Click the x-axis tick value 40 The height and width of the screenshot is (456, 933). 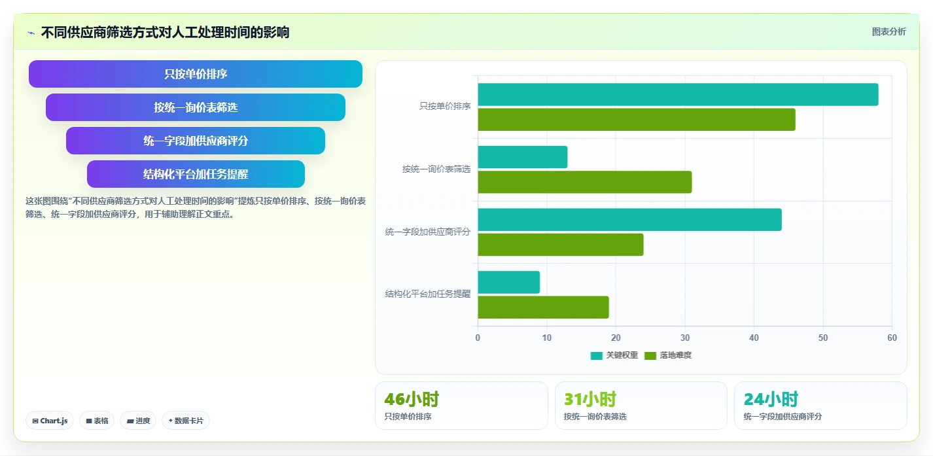click(x=754, y=338)
